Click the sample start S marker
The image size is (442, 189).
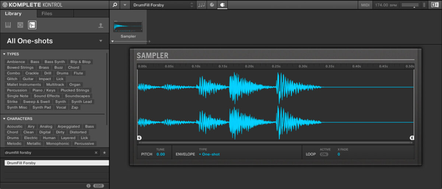[139, 138]
